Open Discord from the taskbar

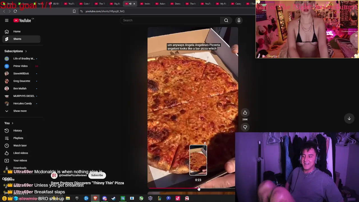pyautogui.click(x=104, y=198)
